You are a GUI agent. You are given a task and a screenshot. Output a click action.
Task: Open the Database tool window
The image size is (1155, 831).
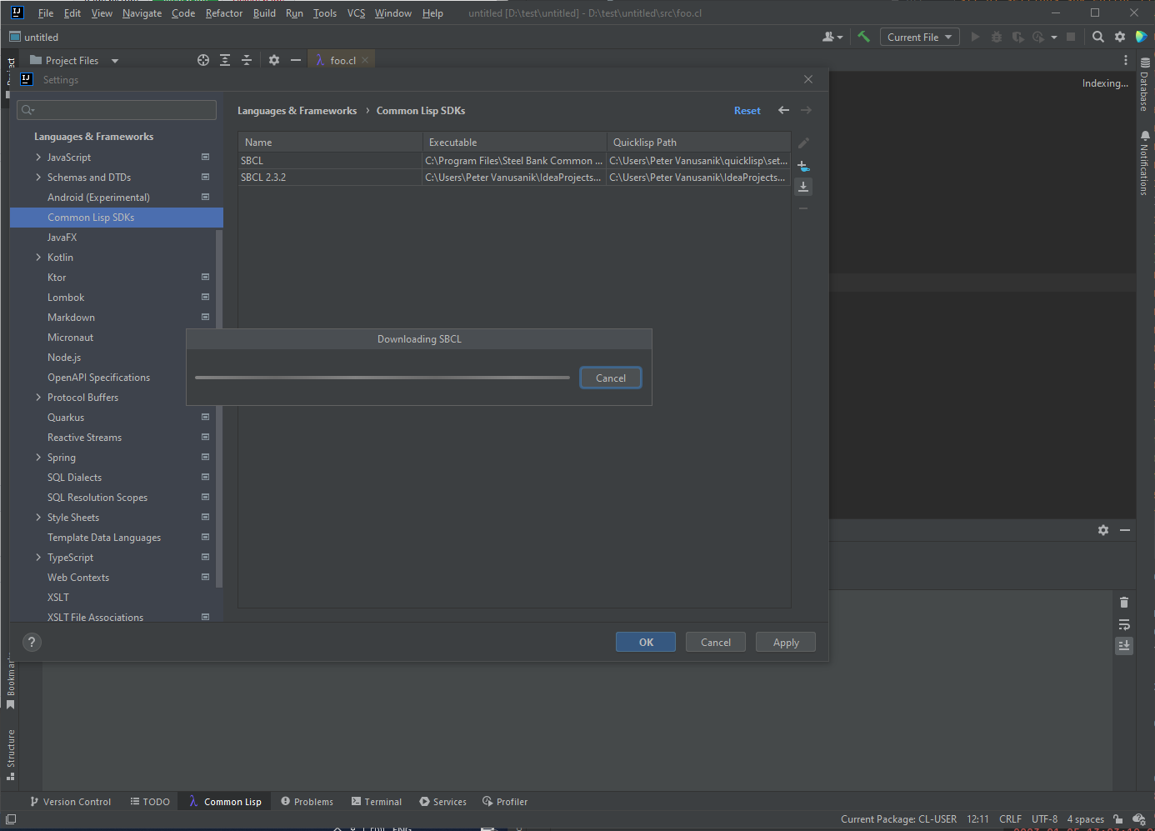coord(1145,85)
